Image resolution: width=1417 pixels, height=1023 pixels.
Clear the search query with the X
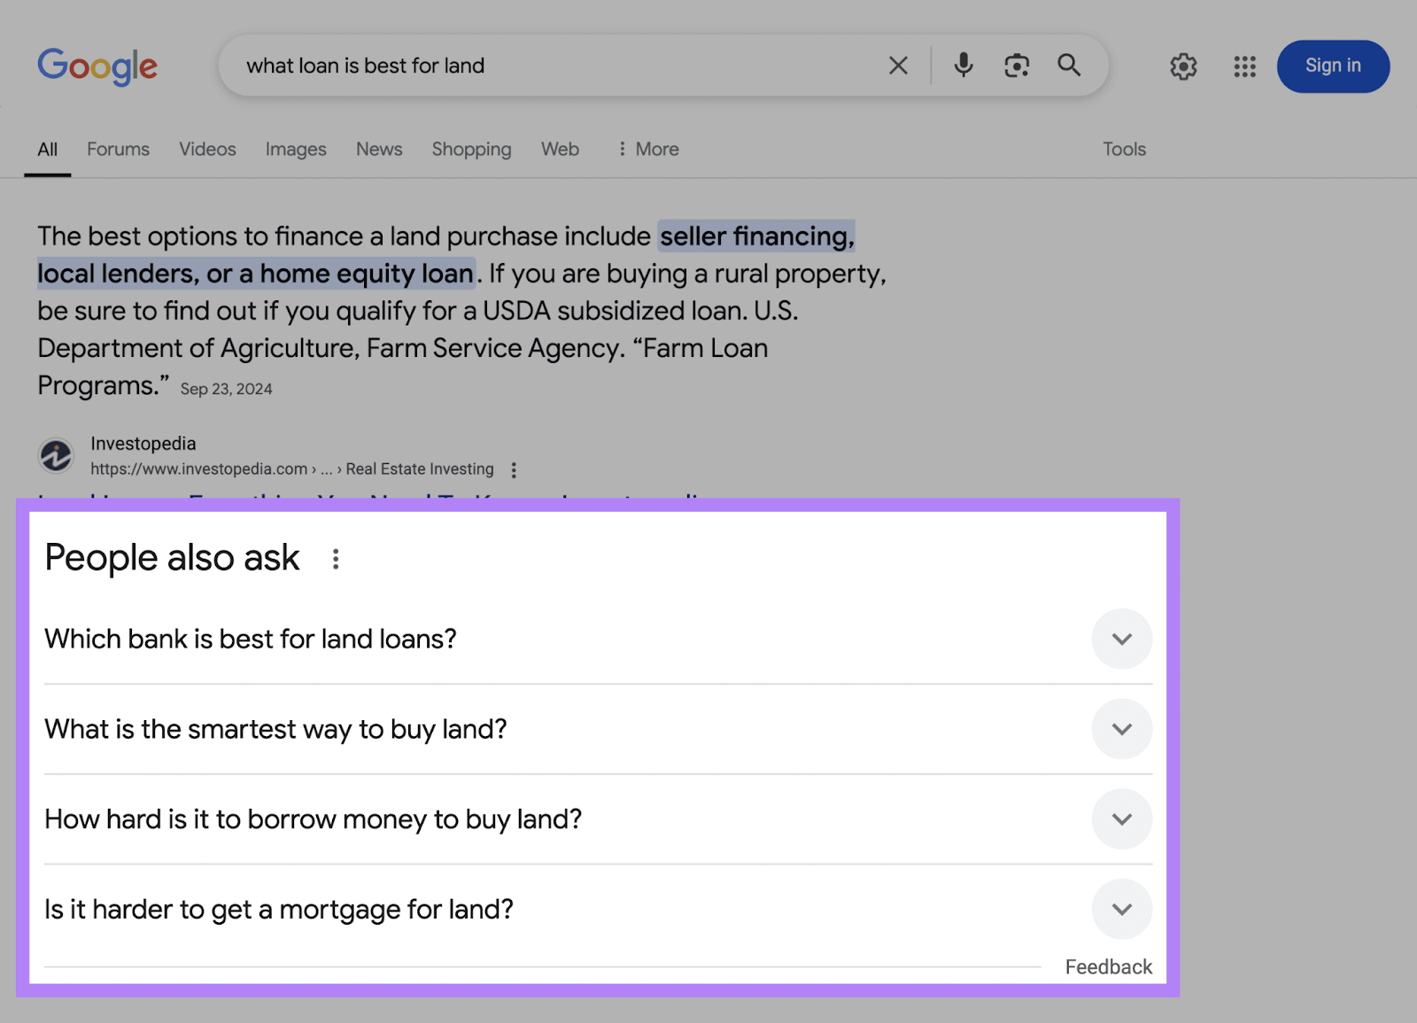pyautogui.click(x=898, y=66)
